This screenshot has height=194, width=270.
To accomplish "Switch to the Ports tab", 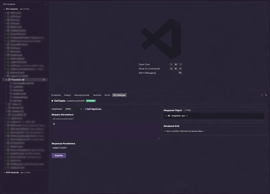I will (x=107, y=95).
